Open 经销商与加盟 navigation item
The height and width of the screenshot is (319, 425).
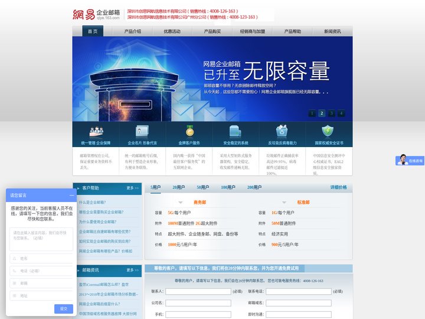253,31
